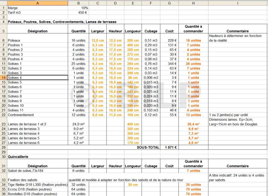Select the 344 € cost cell for Solives 1
This screenshot has width=268, height=196.
[x=169, y=64]
